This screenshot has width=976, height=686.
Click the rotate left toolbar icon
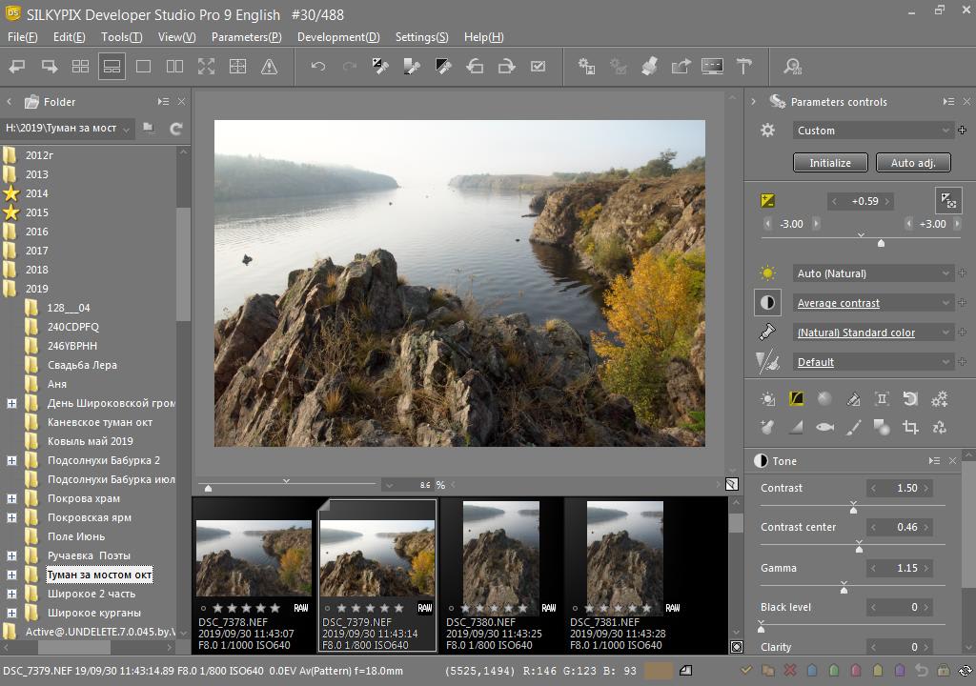coord(475,67)
